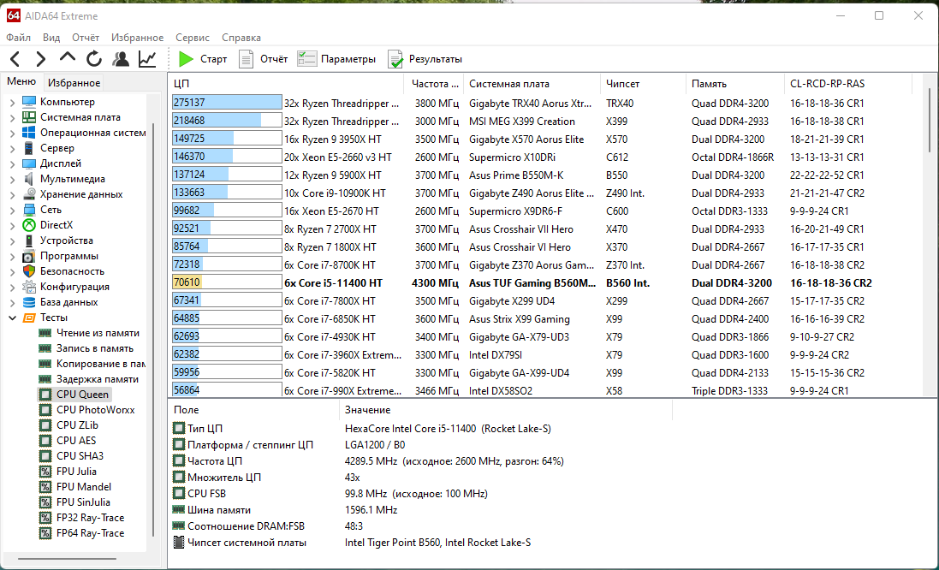The image size is (939, 570).
Task: Collapse the Тесты tree node
Action: pyautogui.click(x=12, y=318)
